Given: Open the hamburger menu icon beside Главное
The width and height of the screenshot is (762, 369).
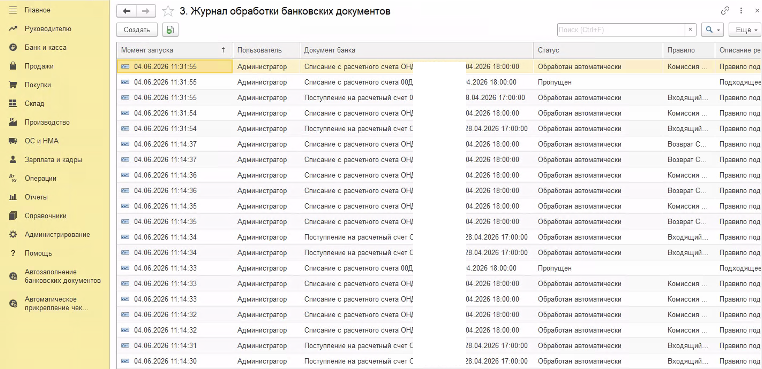Looking at the screenshot, I should tap(13, 10).
